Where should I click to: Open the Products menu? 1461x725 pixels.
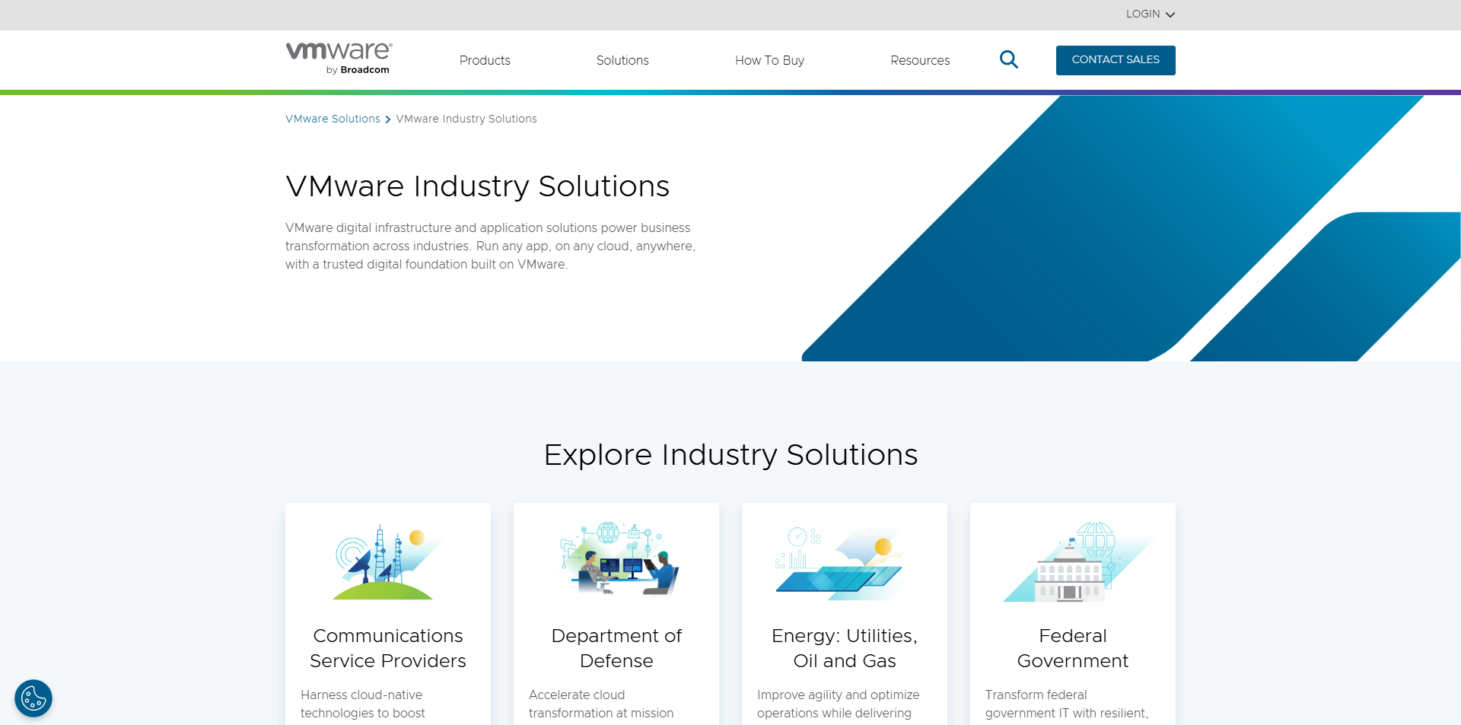click(485, 60)
